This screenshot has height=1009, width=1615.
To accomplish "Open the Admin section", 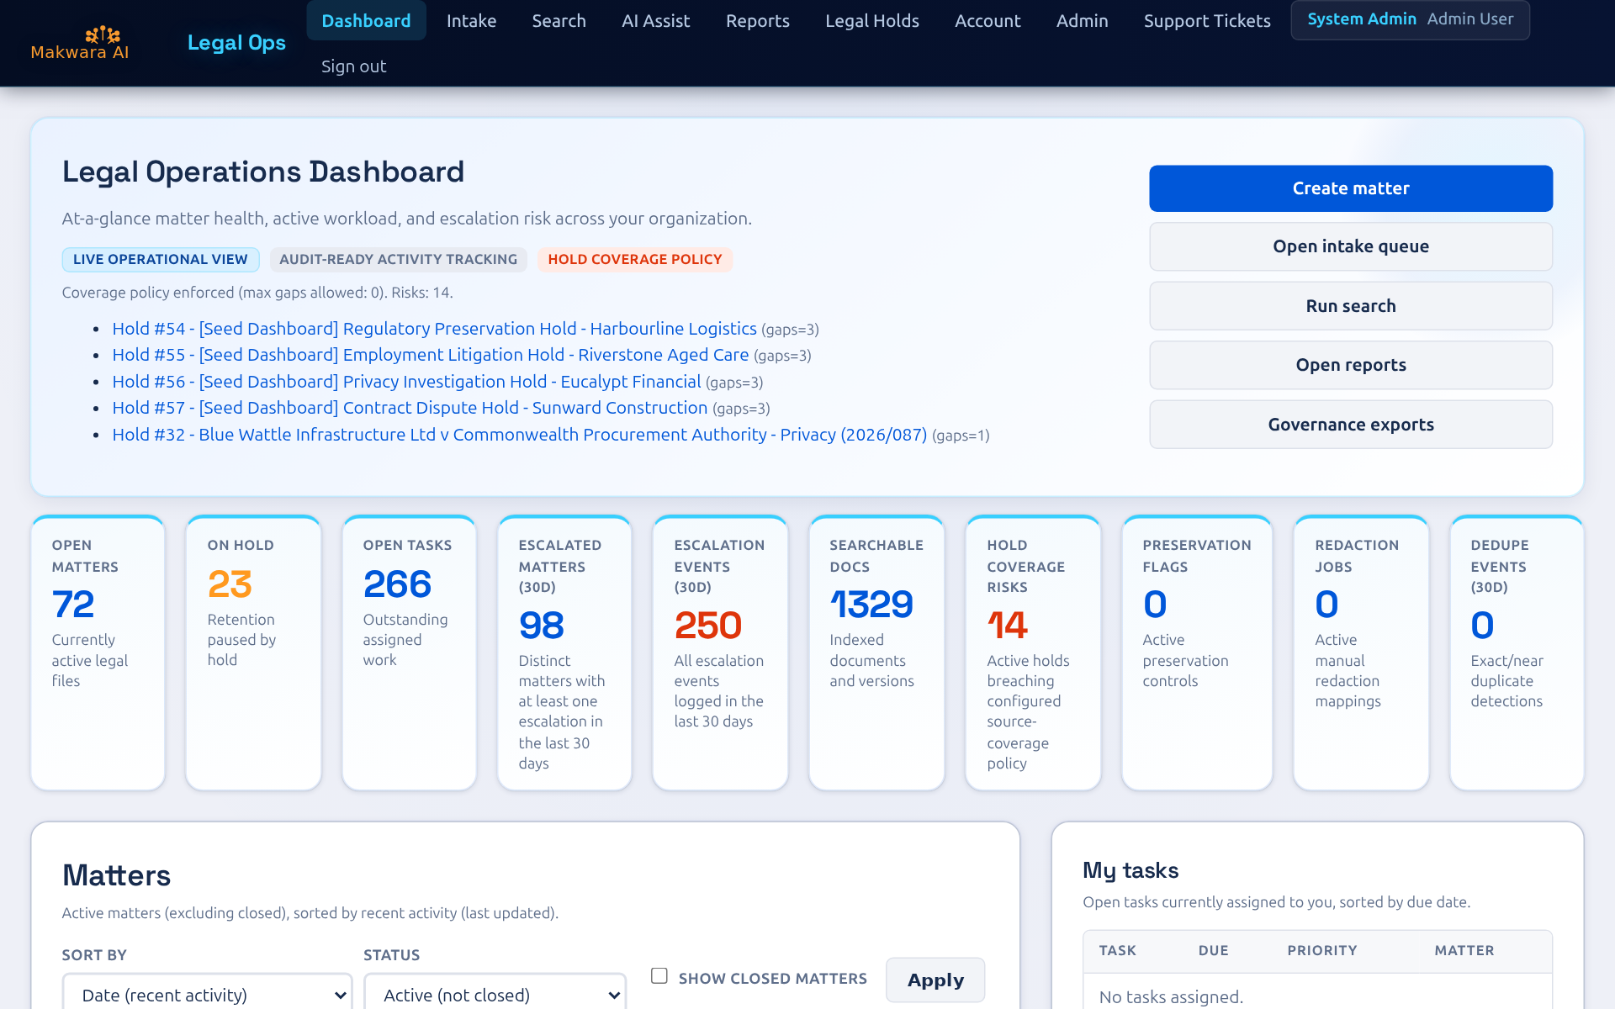I will (1082, 20).
